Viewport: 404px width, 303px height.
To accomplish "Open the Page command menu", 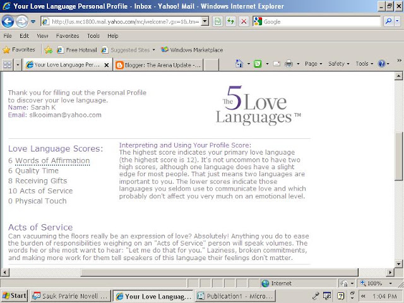I will [x=313, y=64].
